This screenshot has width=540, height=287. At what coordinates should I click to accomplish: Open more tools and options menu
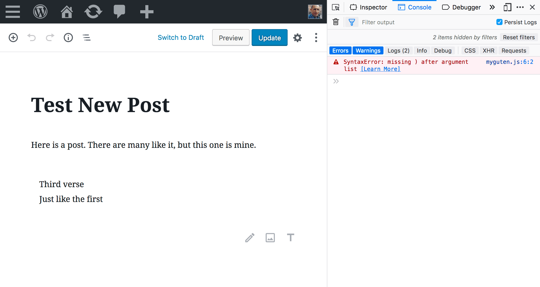point(316,38)
